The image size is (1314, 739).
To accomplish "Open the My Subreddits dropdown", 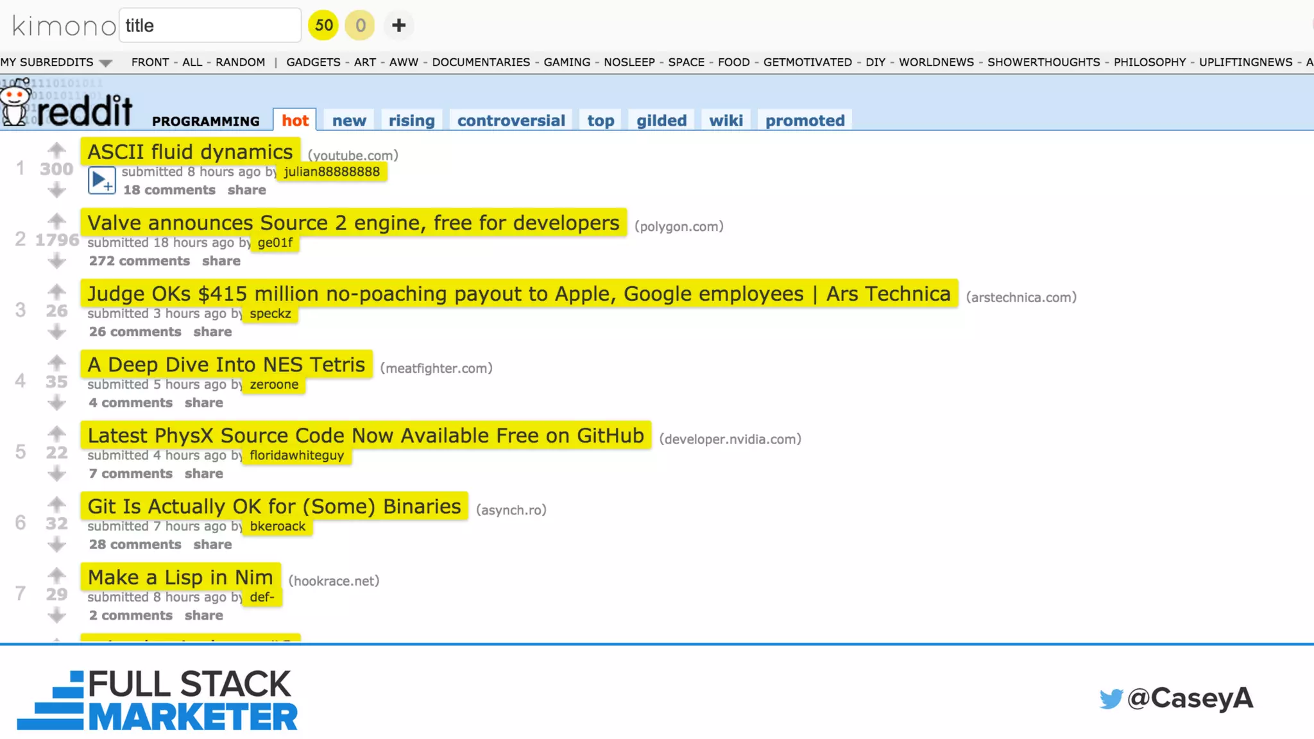I will 56,62.
